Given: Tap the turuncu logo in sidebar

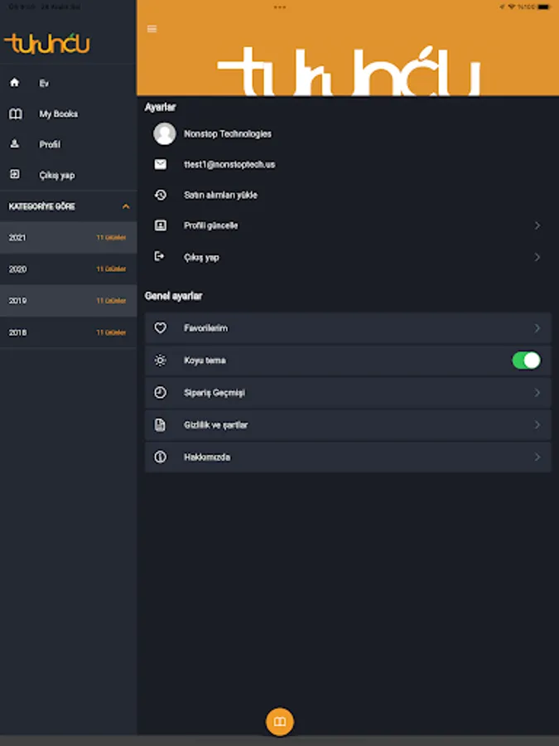Looking at the screenshot, I should coord(47,44).
